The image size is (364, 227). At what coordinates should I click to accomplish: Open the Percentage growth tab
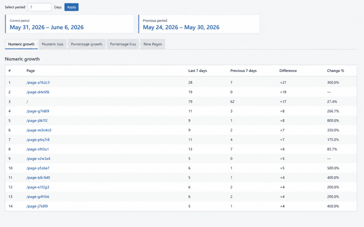86,44
